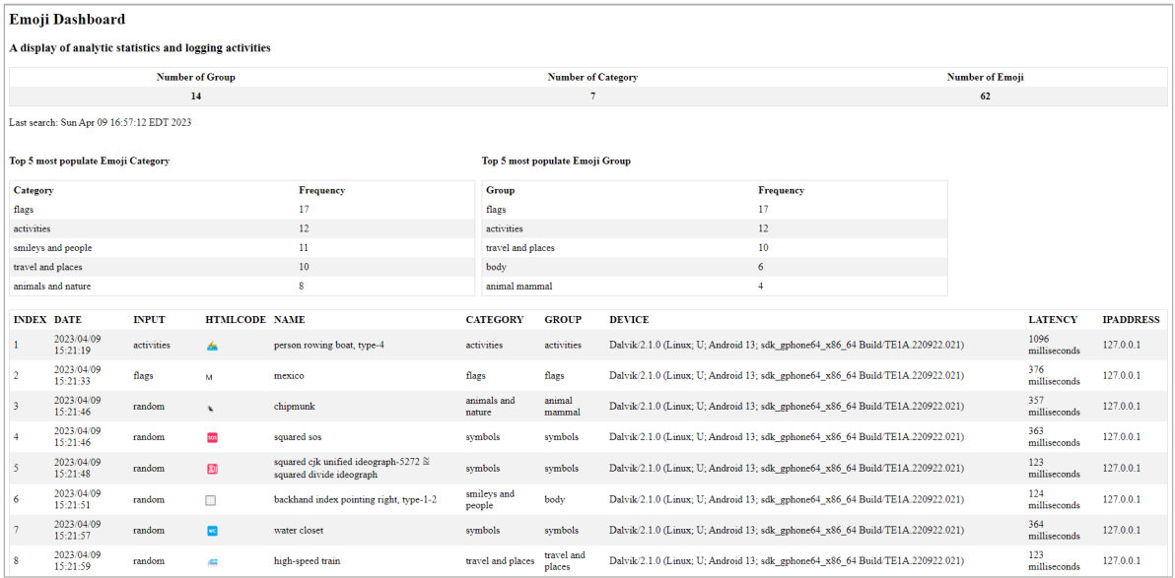Click the backhand index pointing right emoji
1175x578 pixels.
coord(211,499)
